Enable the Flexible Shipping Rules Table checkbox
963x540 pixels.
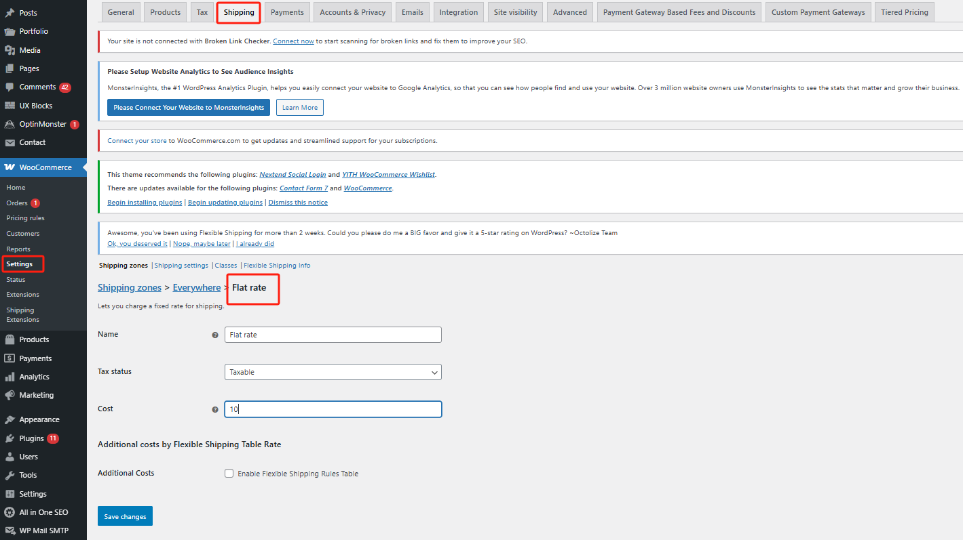(x=229, y=474)
